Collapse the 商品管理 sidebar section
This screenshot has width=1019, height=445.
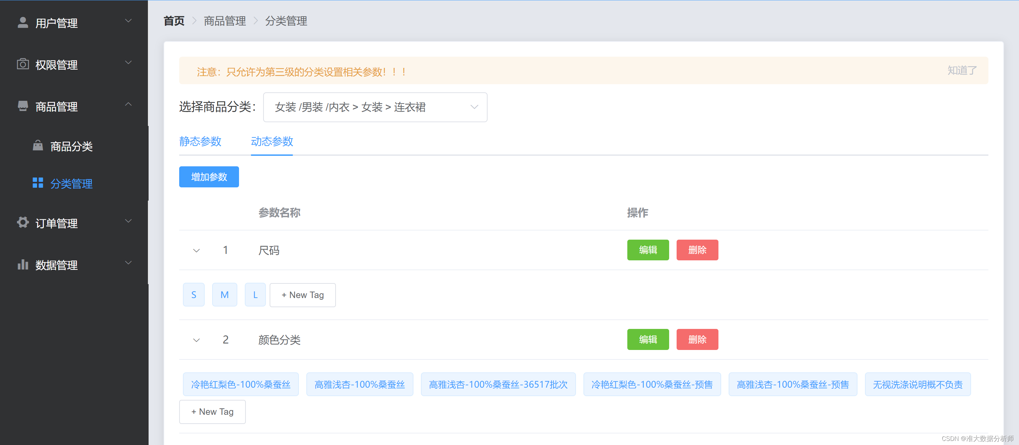[128, 104]
